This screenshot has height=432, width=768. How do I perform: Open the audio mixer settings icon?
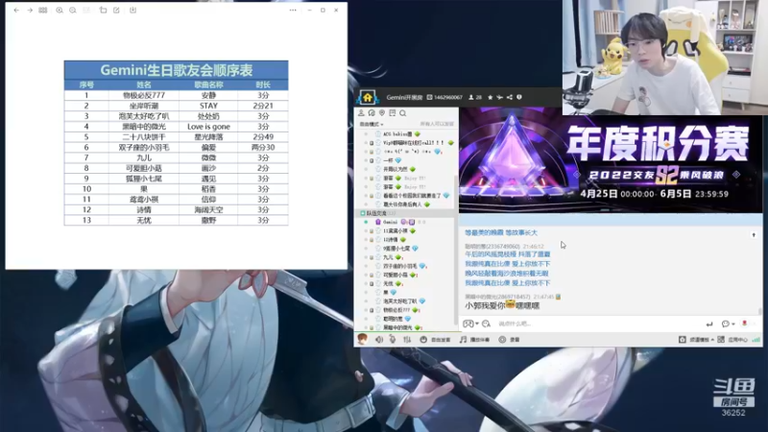point(407,340)
